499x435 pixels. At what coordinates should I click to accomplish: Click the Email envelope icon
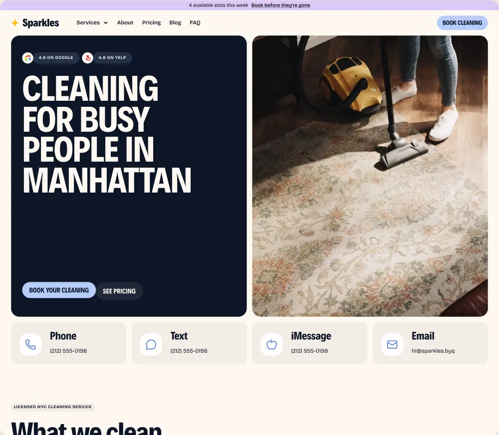(392, 345)
